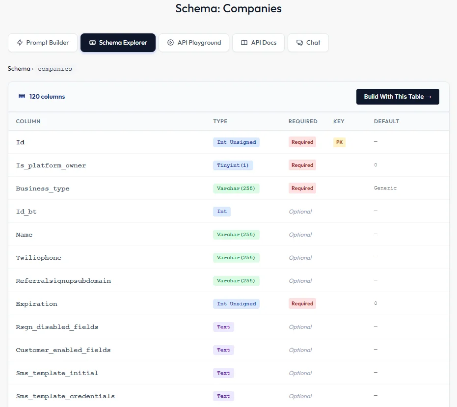
Task: Click Required badge in Business_type row
Action: [x=302, y=188]
